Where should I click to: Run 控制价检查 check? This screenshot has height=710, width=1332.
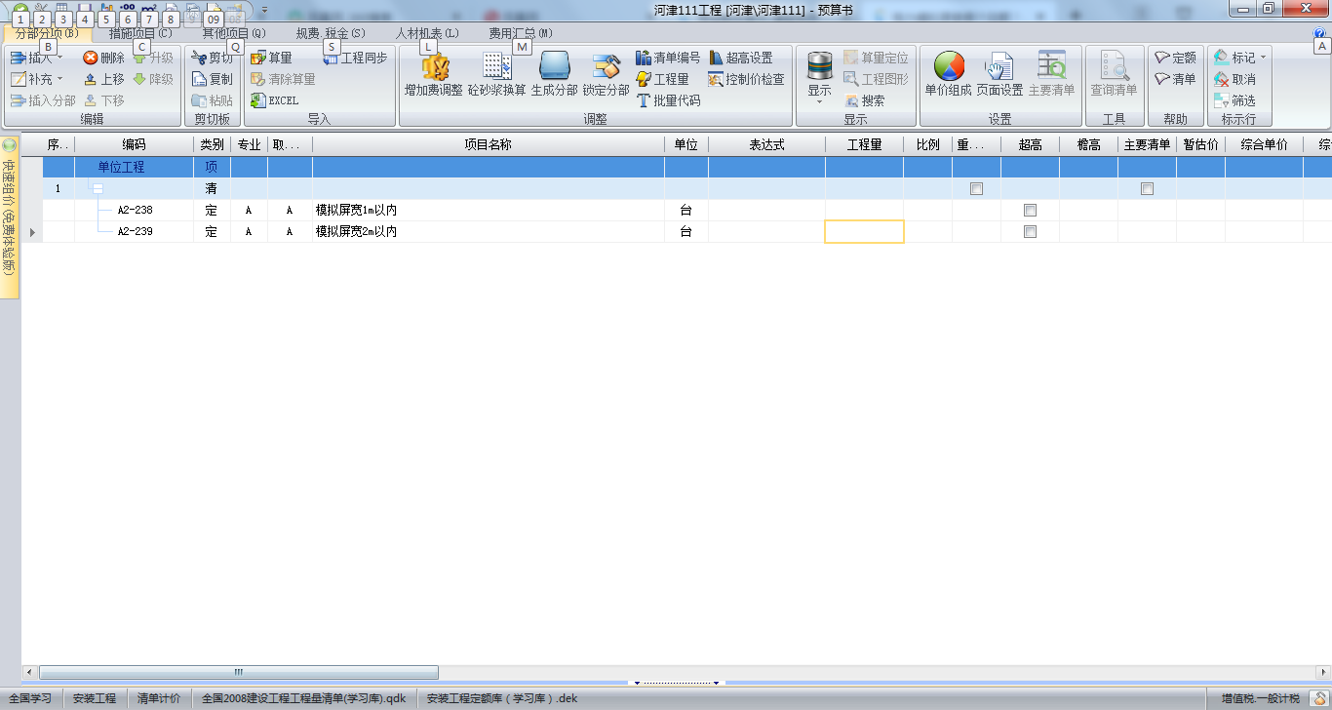pos(747,79)
